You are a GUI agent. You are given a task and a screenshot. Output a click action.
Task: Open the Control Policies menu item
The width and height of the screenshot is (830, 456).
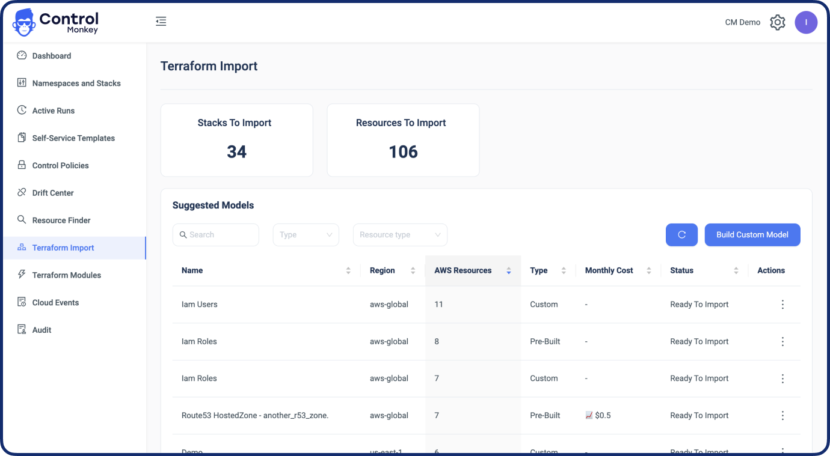tap(60, 165)
